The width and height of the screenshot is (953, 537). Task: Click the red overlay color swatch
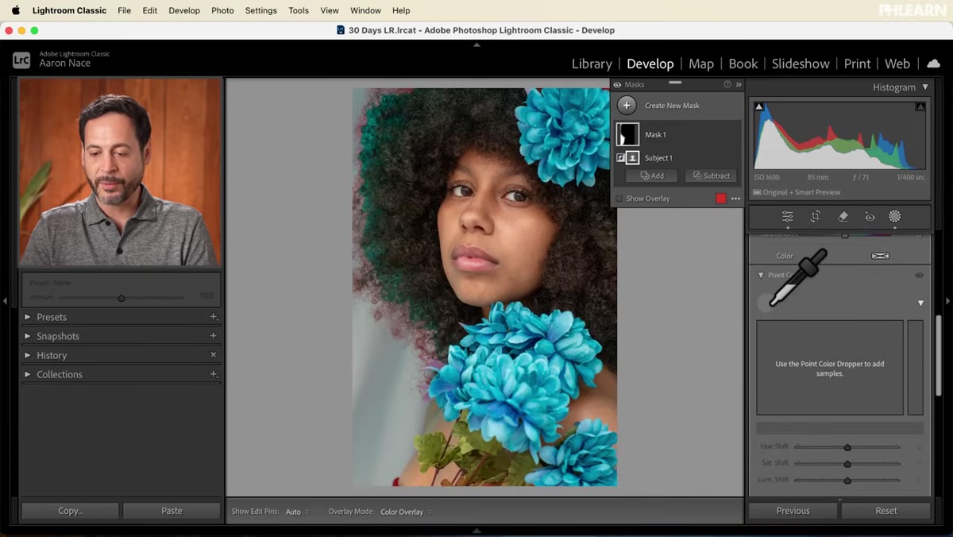[720, 199]
